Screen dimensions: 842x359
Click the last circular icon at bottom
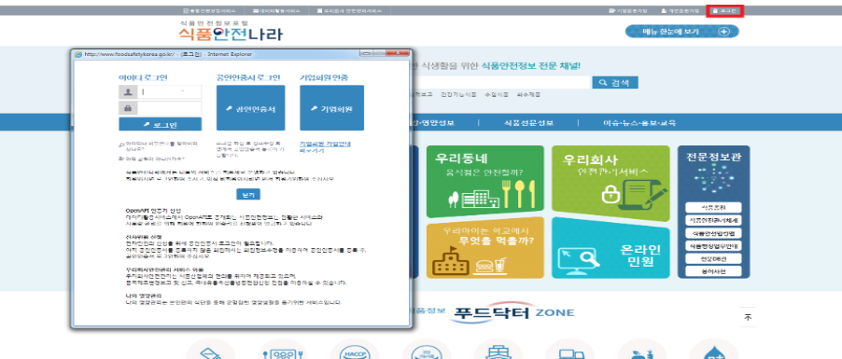pos(713,350)
